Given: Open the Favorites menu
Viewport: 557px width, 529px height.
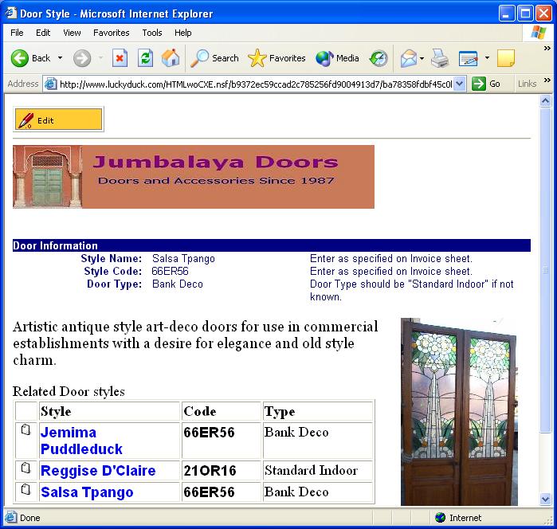Looking at the screenshot, I should 111,33.
